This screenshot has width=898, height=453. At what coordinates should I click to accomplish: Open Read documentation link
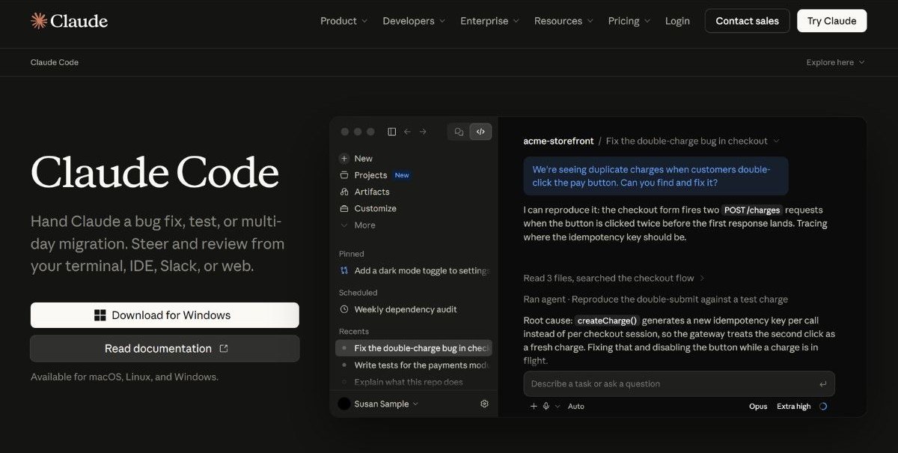165,348
